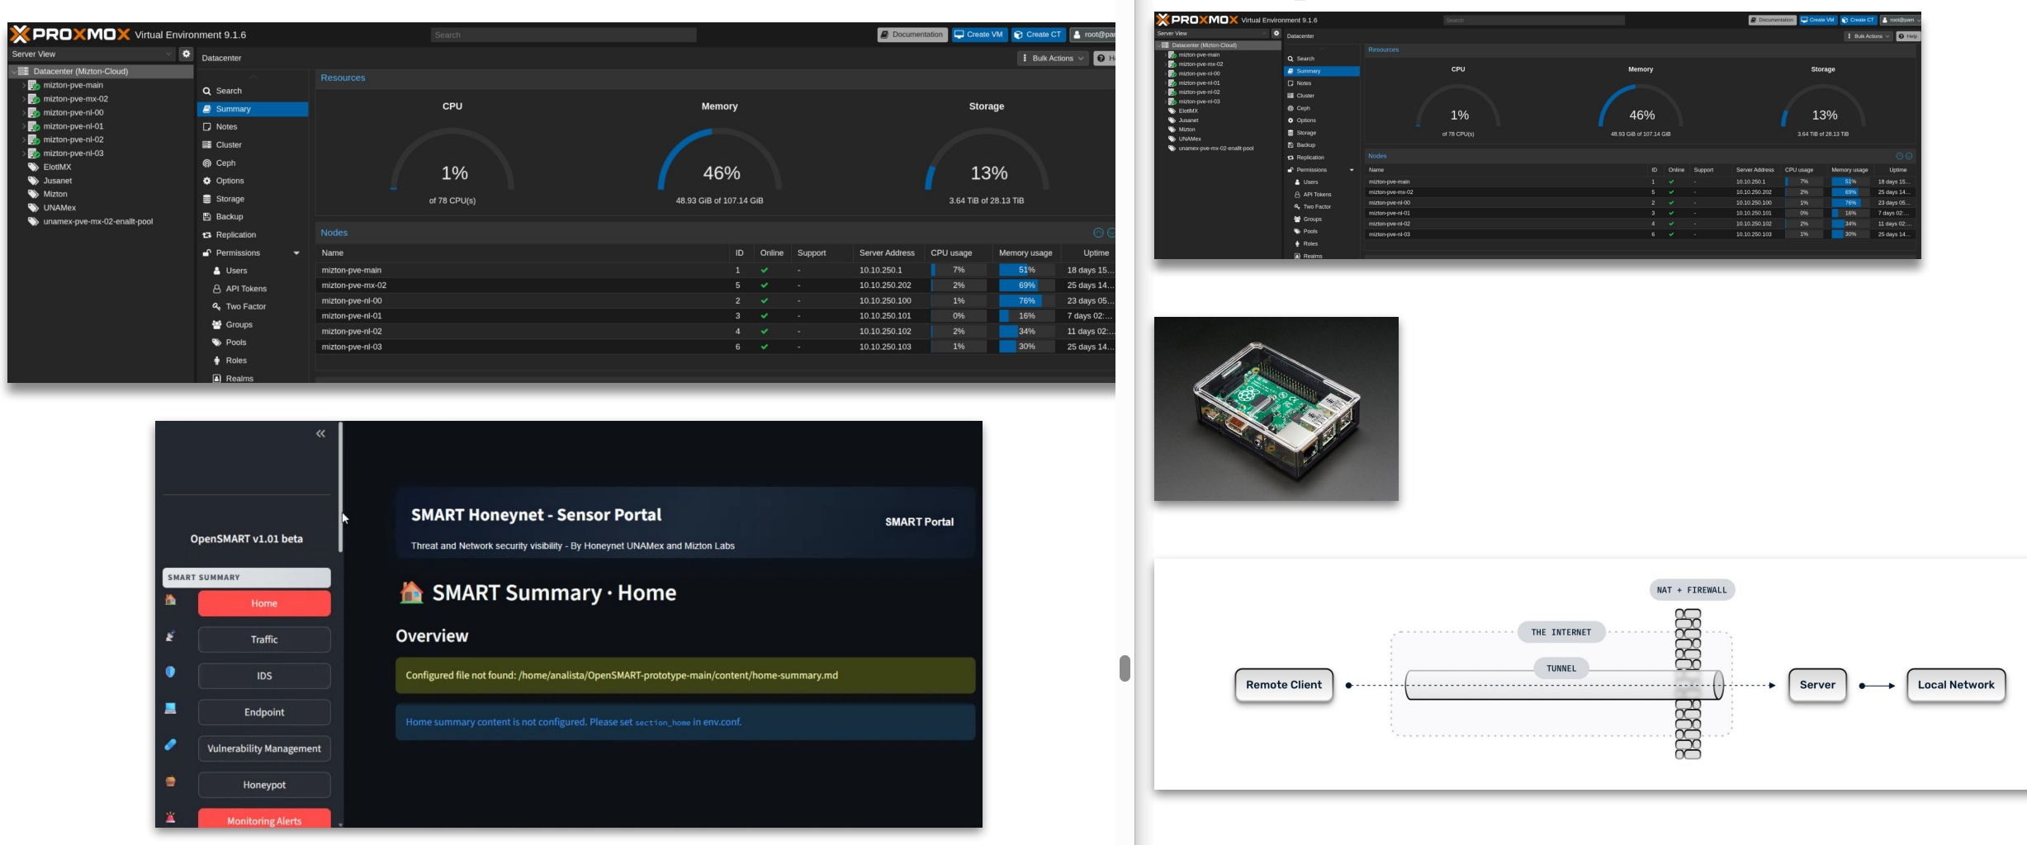Open the Bulk Actions dropdown
The width and height of the screenshot is (2027, 845).
pyautogui.click(x=1053, y=59)
